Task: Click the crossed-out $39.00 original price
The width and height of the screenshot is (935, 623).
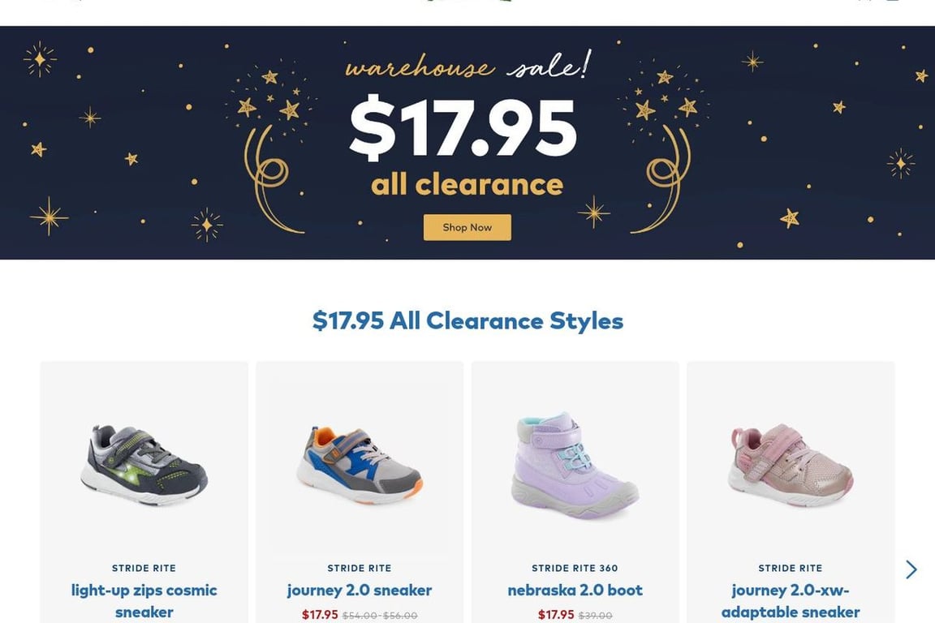Action: click(595, 616)
